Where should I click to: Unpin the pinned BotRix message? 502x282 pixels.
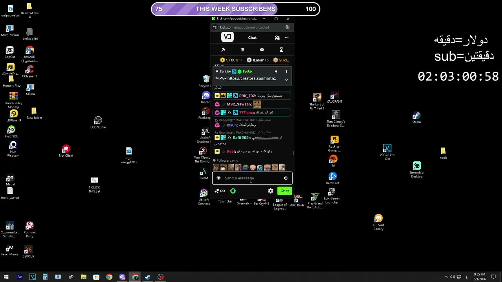click(276, 72)
